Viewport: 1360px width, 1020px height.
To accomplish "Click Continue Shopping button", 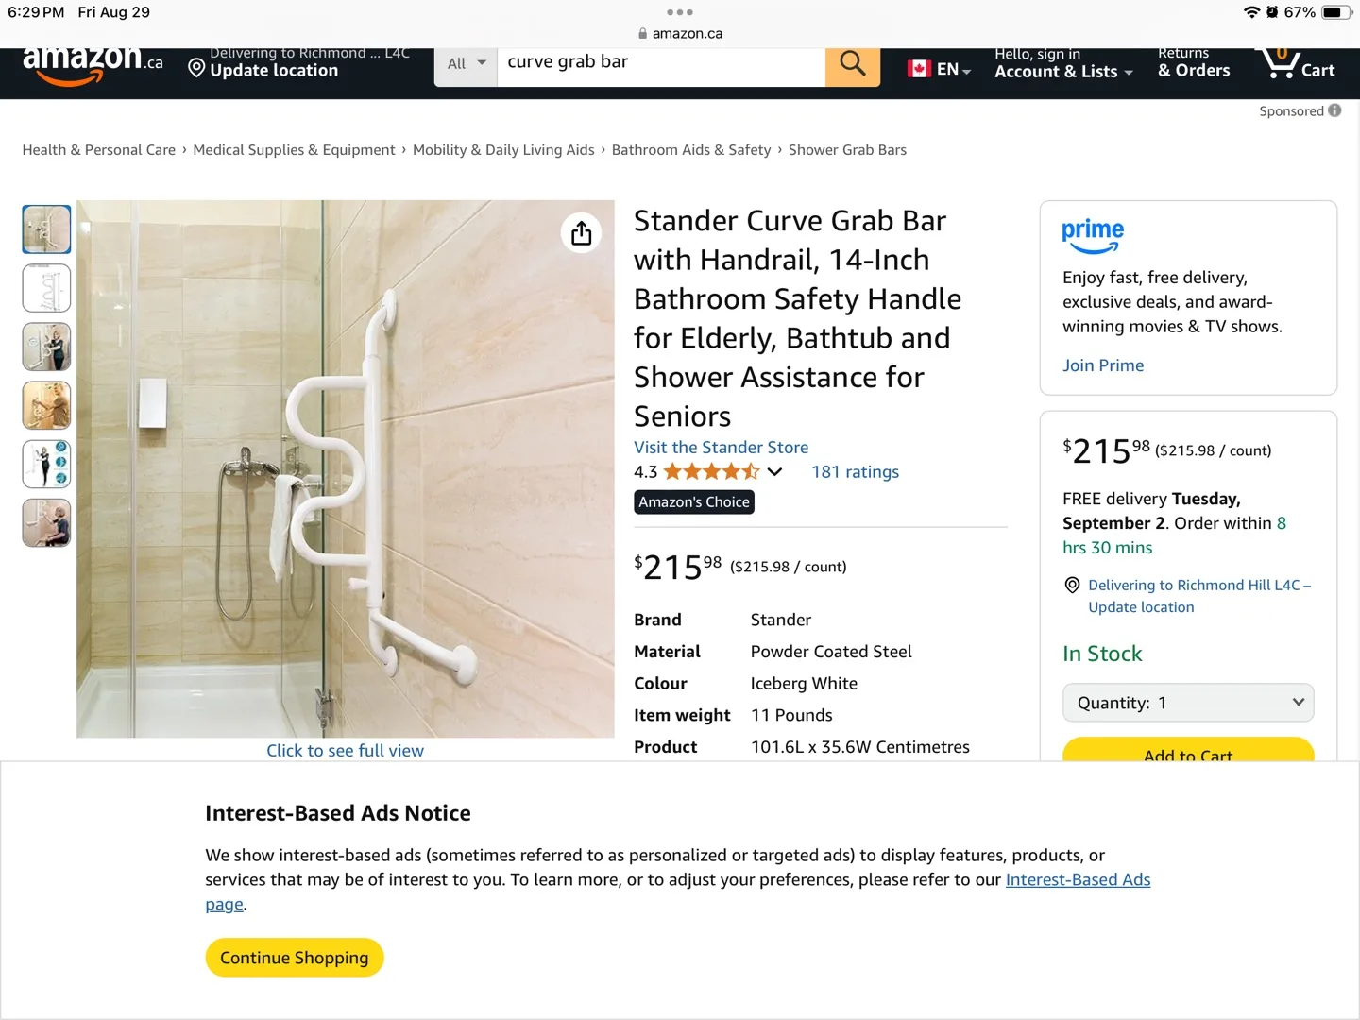I will coord(295,958).
